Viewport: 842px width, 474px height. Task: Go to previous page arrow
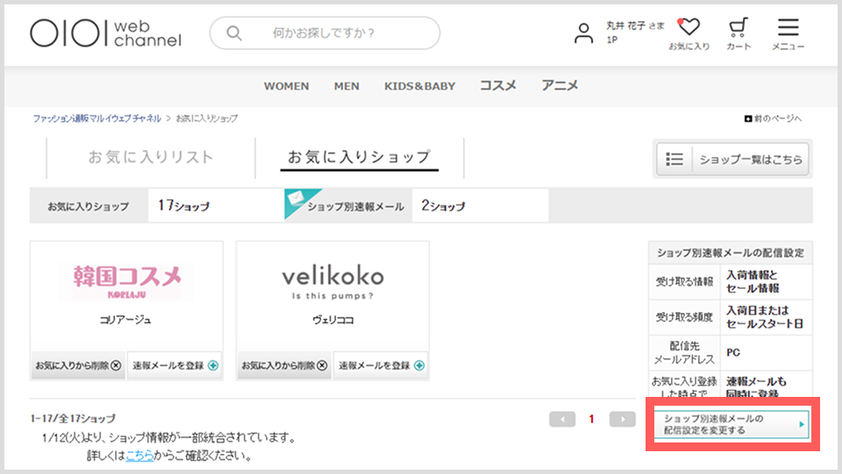[x=562, y=420]
